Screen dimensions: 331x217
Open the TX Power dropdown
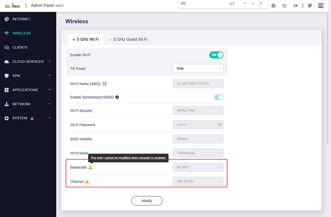(x=198, y=69)
